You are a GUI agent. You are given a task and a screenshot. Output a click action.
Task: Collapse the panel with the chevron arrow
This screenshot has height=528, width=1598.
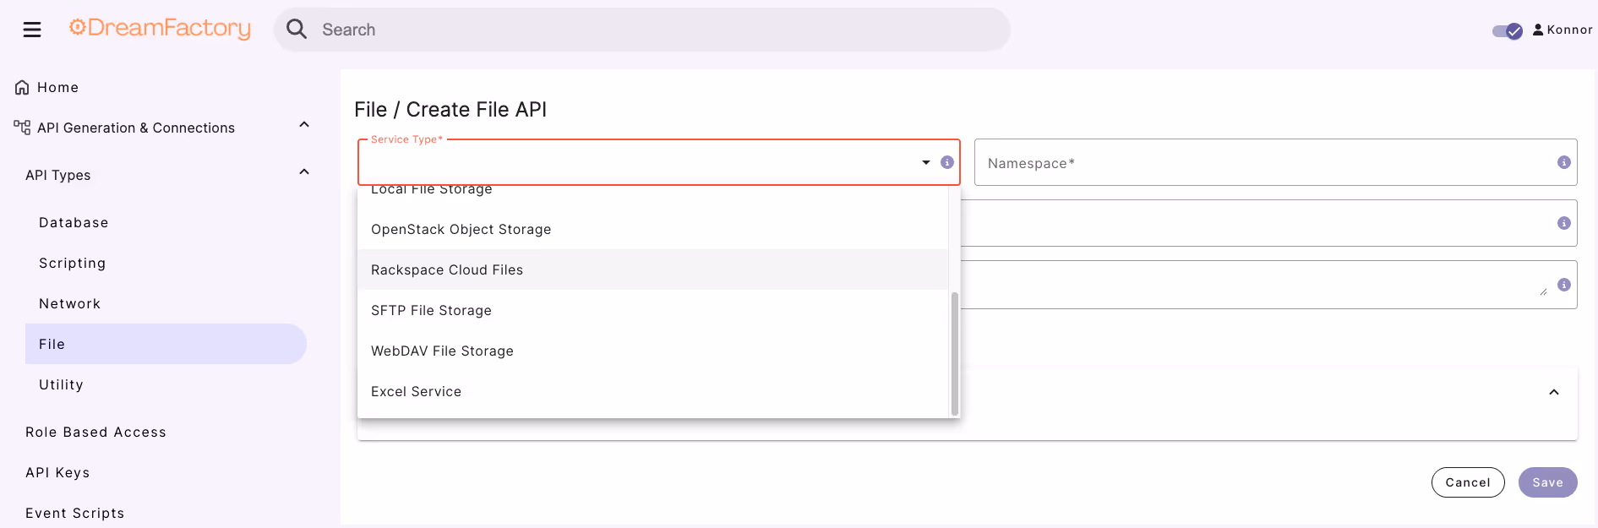[1554, 392]
